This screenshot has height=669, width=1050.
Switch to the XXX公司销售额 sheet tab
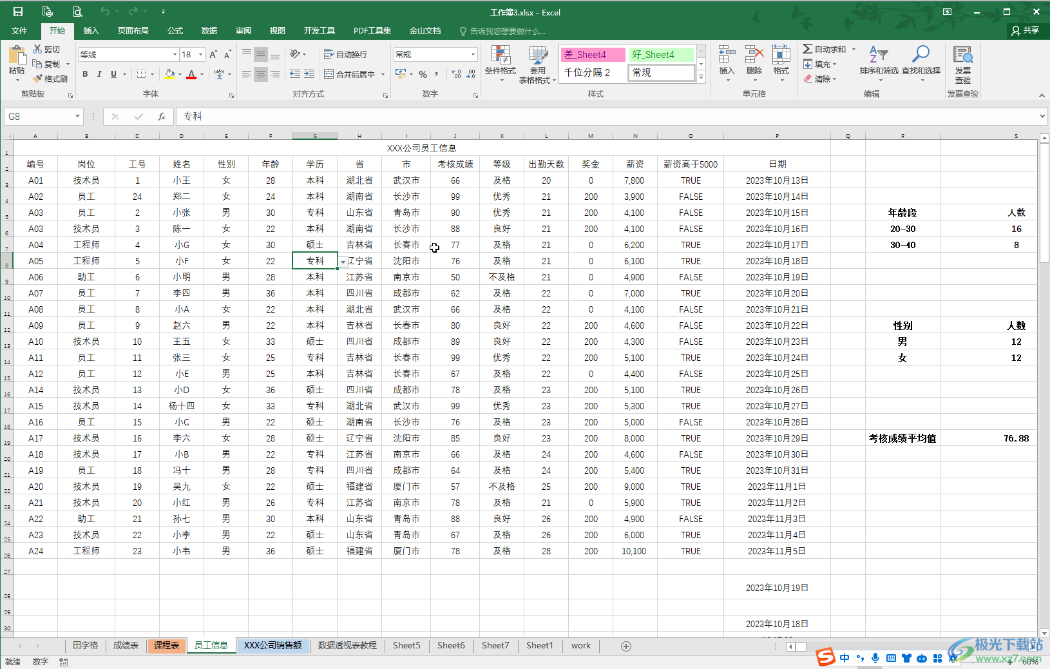(273, 645)
